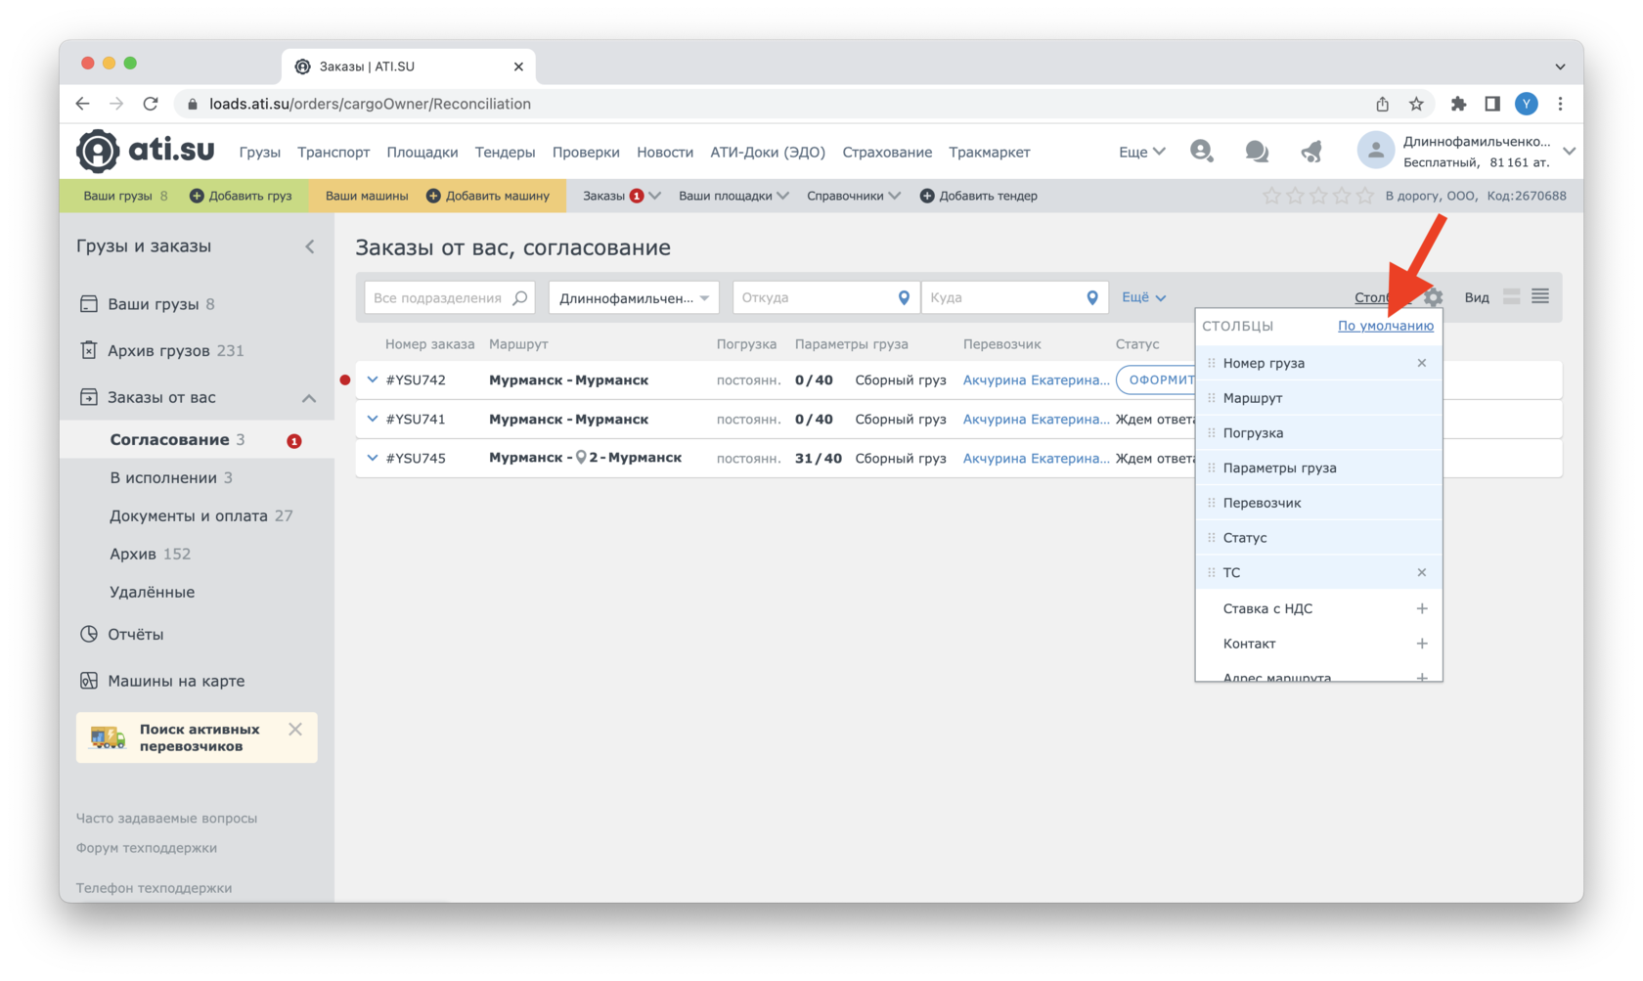Bookmark this page with the star
Screen dimensions: 1643x981
coord(1415,104)
